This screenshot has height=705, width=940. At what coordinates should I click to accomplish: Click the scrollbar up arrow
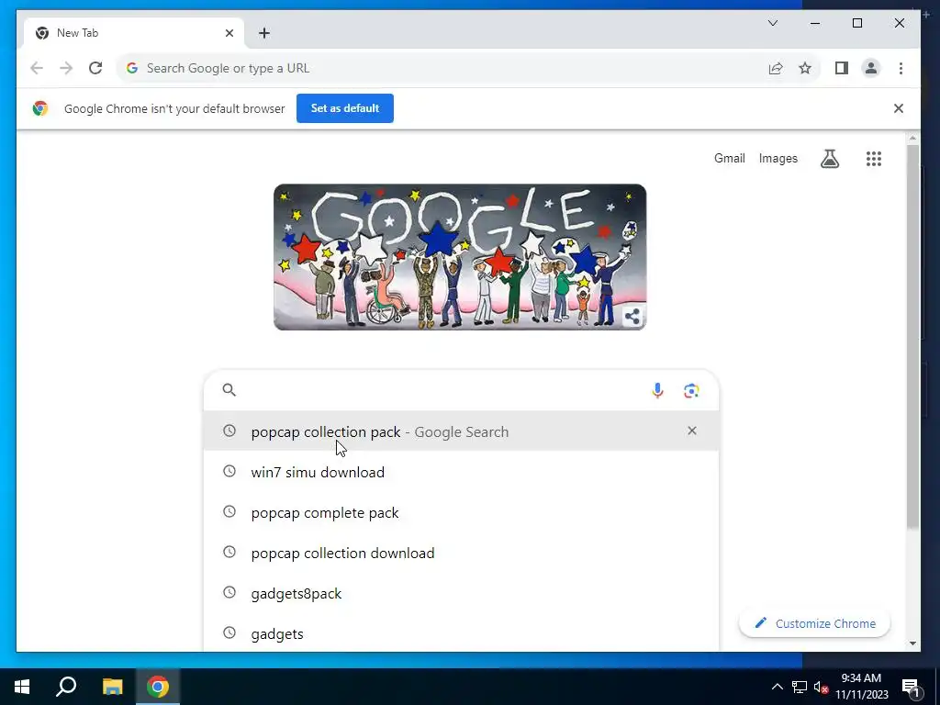(912, 139)
